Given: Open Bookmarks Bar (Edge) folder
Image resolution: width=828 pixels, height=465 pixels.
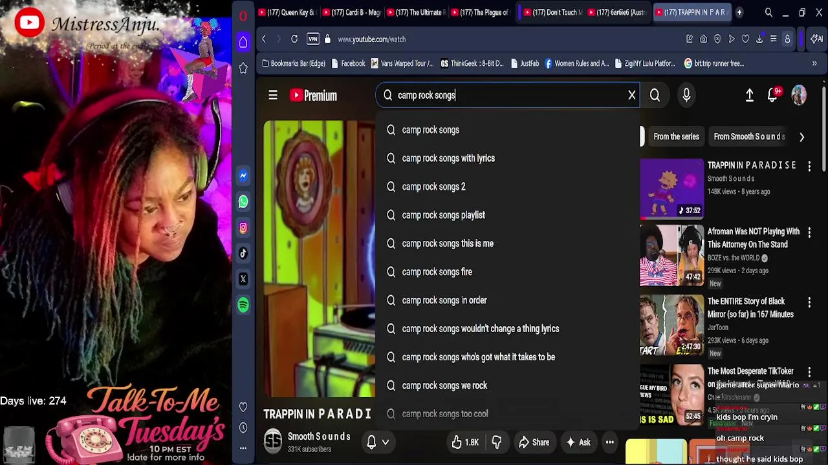Looking at the screenshot, I should tap(293, 63).
